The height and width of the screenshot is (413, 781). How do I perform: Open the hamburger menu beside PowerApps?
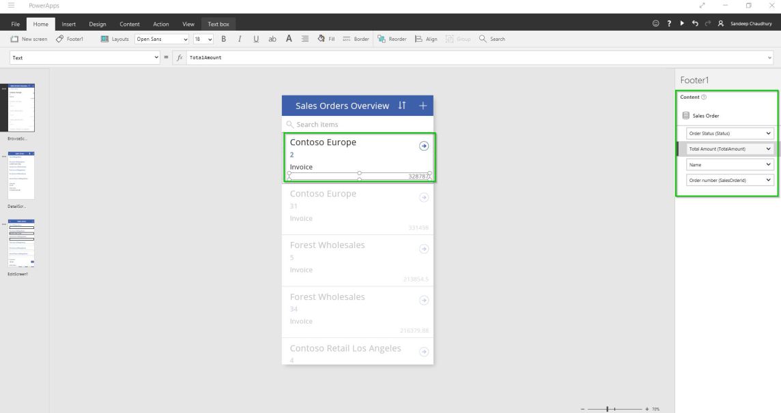(11, 5)
